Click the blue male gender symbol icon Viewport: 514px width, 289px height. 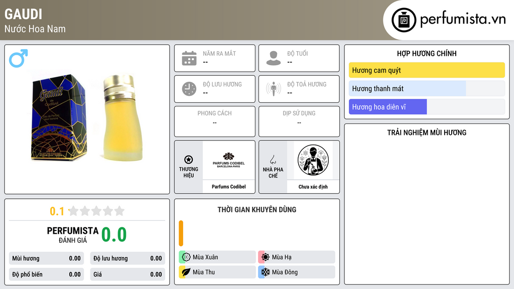pos(19,58)
